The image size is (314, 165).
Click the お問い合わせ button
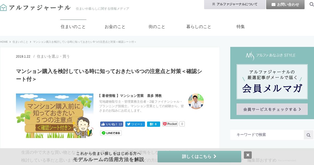pos(285,4)
